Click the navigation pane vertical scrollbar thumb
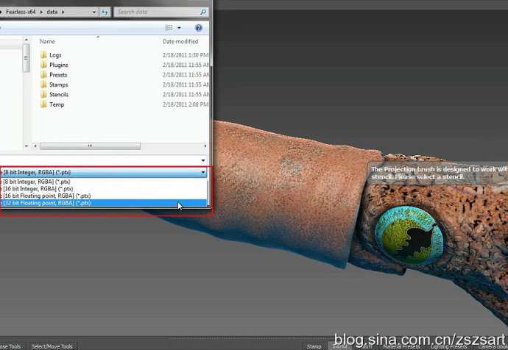Screen dimensions: 508x350 pyautogui.click(x=27, y=58)
